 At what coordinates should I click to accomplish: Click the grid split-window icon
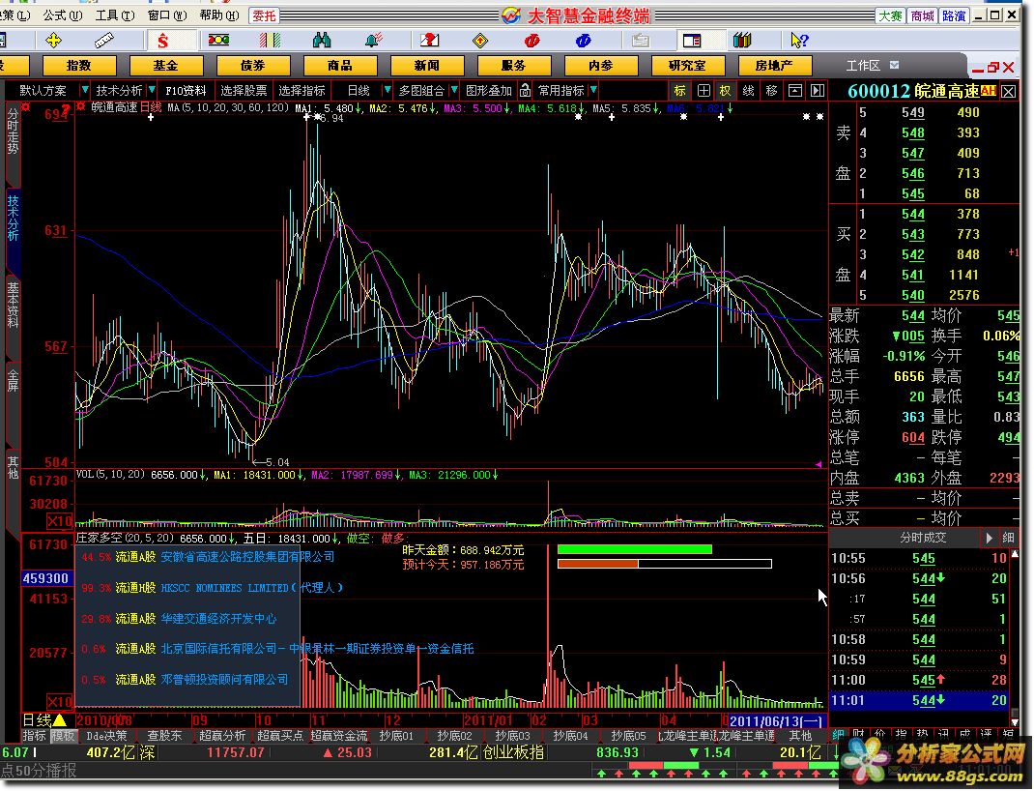click(704, 90)
